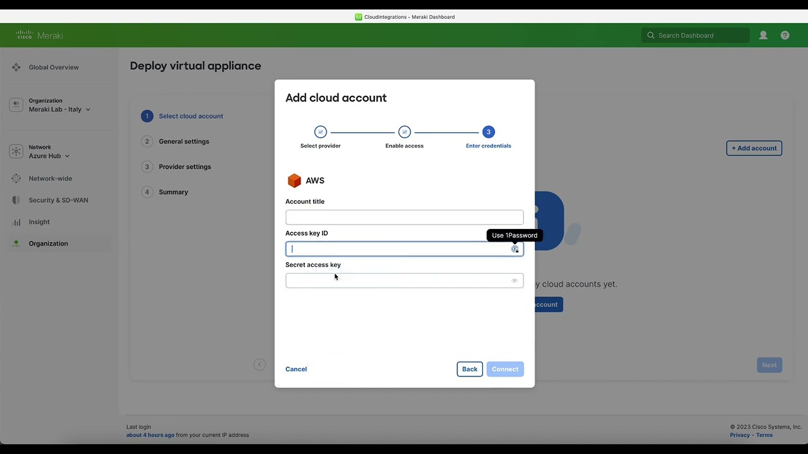Click the Connect button
Screen dimensions: 808x454
point(505,369)
